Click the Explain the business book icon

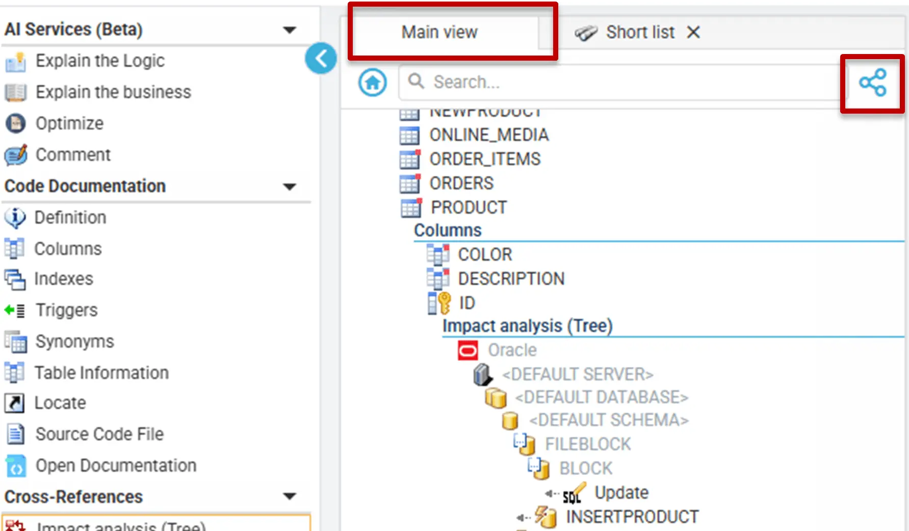coord(15,93)
